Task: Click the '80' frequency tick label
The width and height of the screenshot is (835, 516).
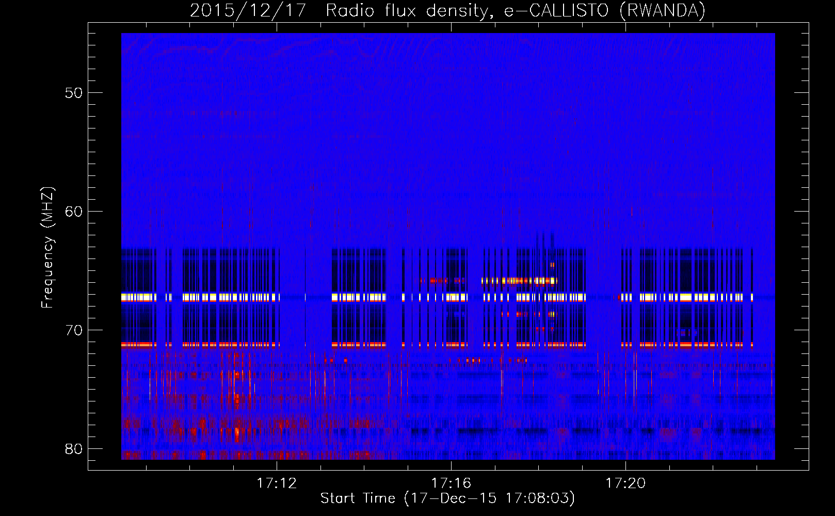Action: tap(74, 449)
